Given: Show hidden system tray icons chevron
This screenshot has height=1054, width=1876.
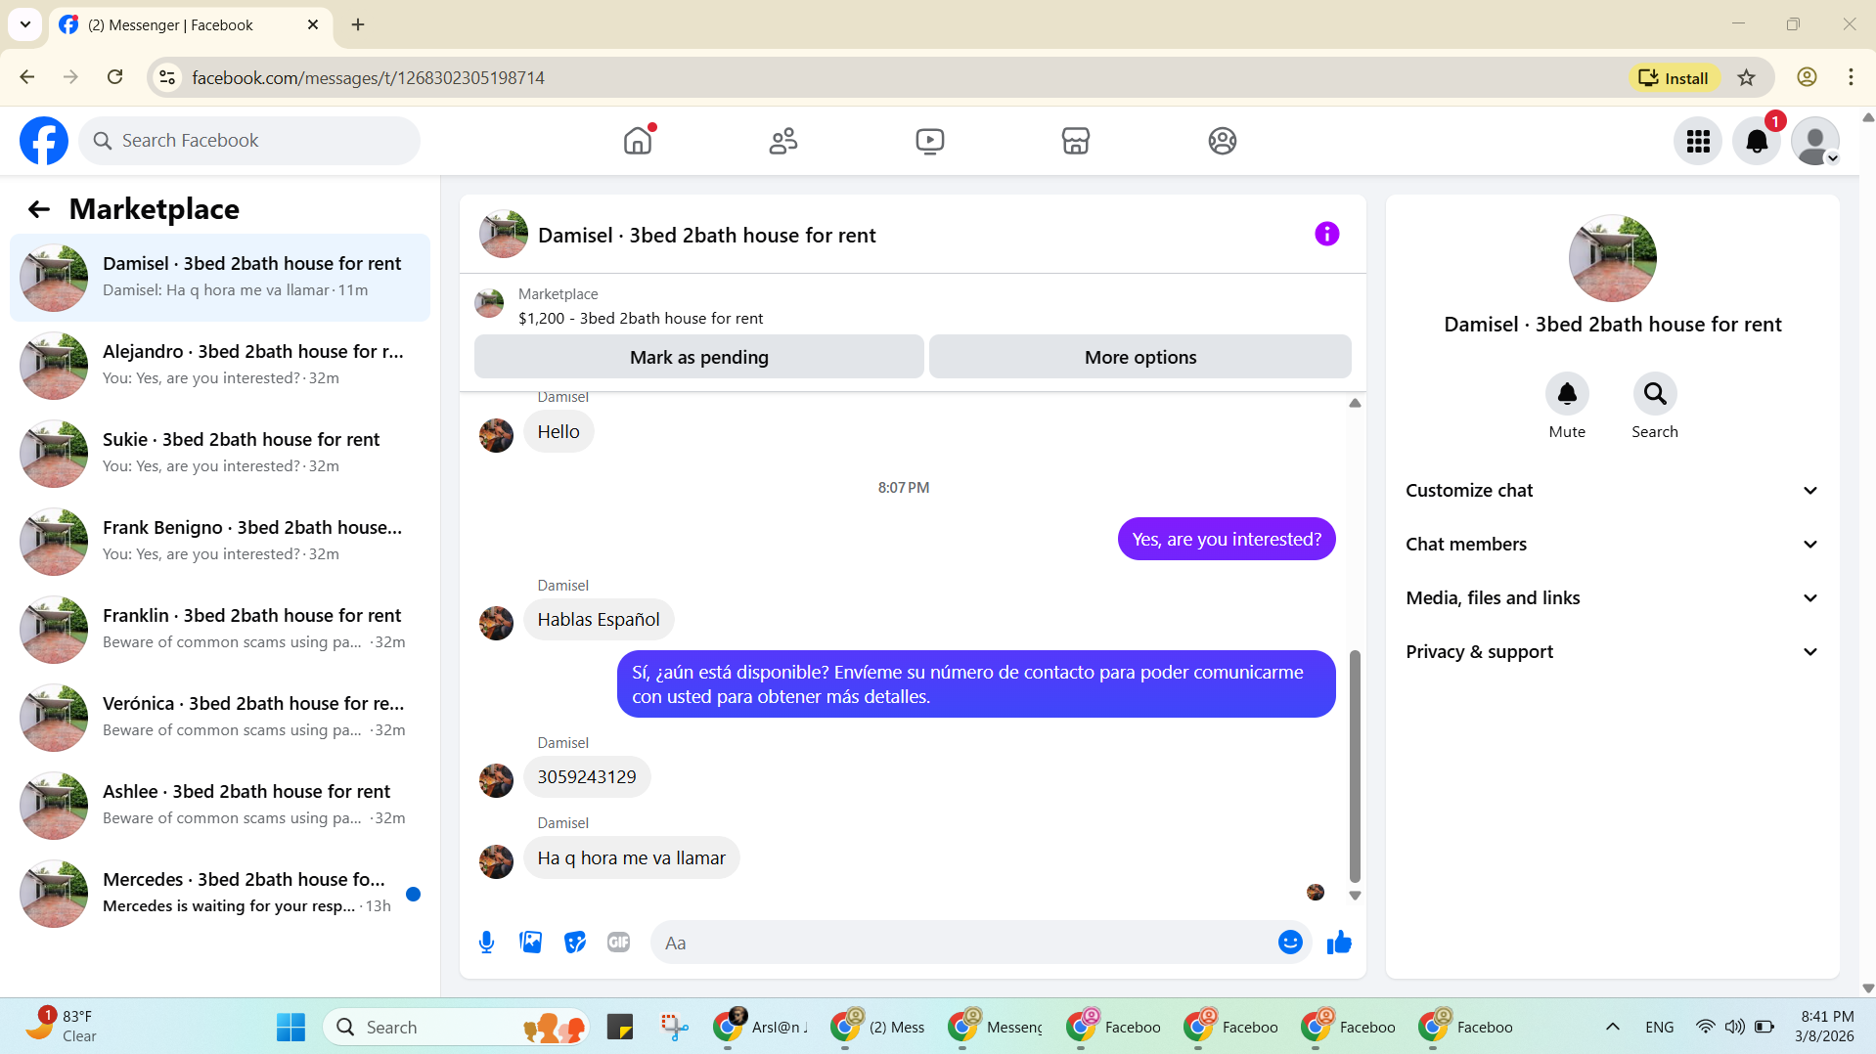Looking at the screenshot, I should point(1613,1027).
